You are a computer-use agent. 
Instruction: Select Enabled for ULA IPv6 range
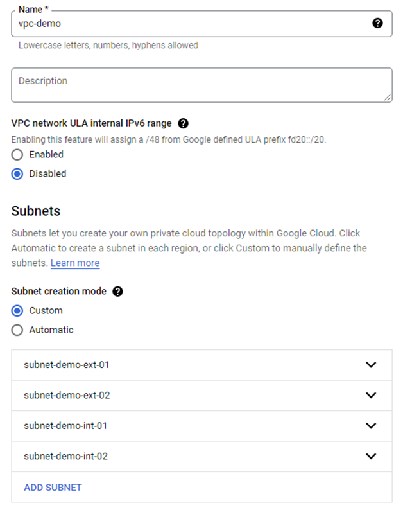17,155
